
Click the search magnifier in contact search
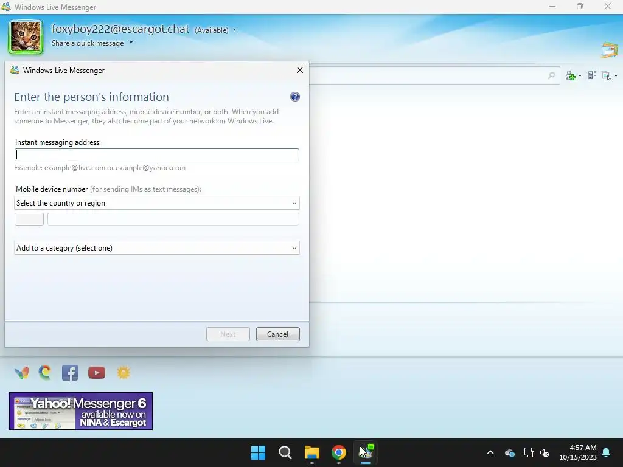551,75
